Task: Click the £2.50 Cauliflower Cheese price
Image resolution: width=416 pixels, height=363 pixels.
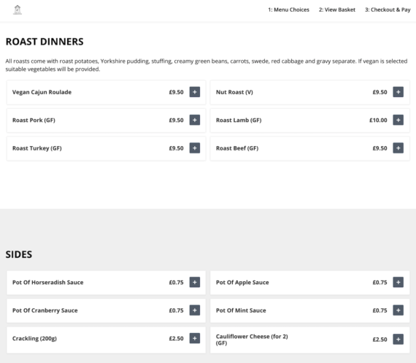Action: 380,340
